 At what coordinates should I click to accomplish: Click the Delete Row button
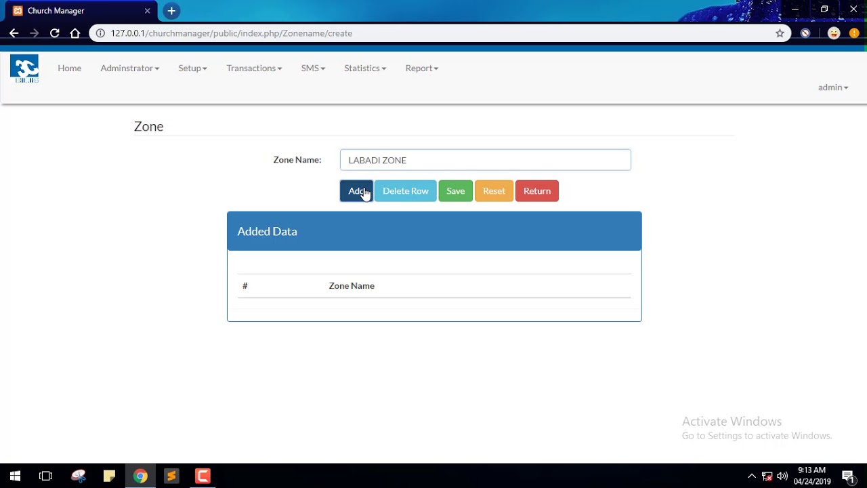(405, 191)
